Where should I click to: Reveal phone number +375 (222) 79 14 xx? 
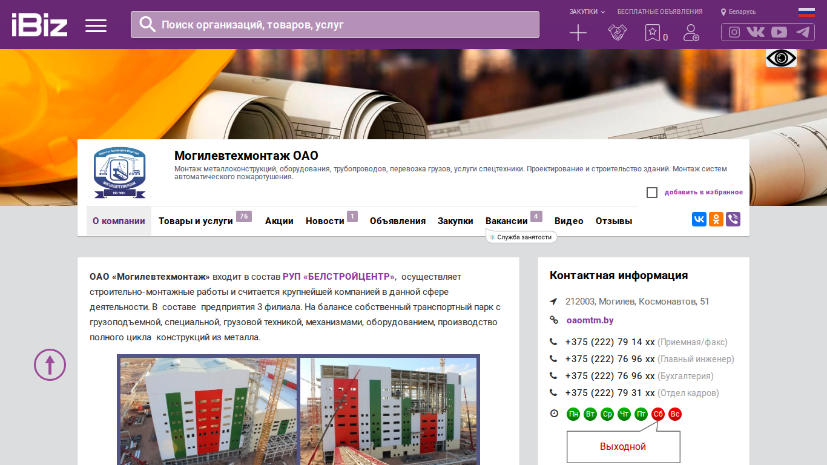click(x=610, y=342)
